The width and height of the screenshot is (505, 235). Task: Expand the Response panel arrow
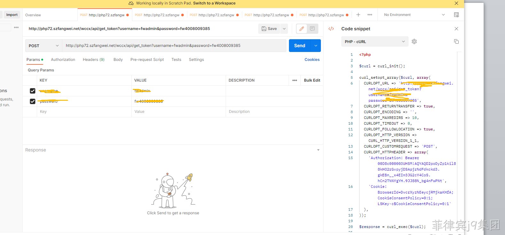pyautogui.click(x=318, y=150)
